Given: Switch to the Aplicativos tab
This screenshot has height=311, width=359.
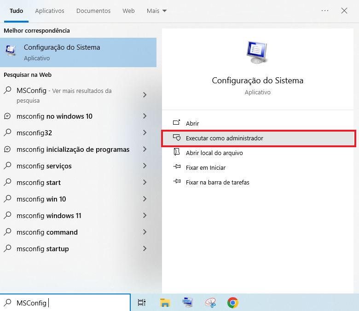Looking at the screenshot, I should tap(50, 11).
